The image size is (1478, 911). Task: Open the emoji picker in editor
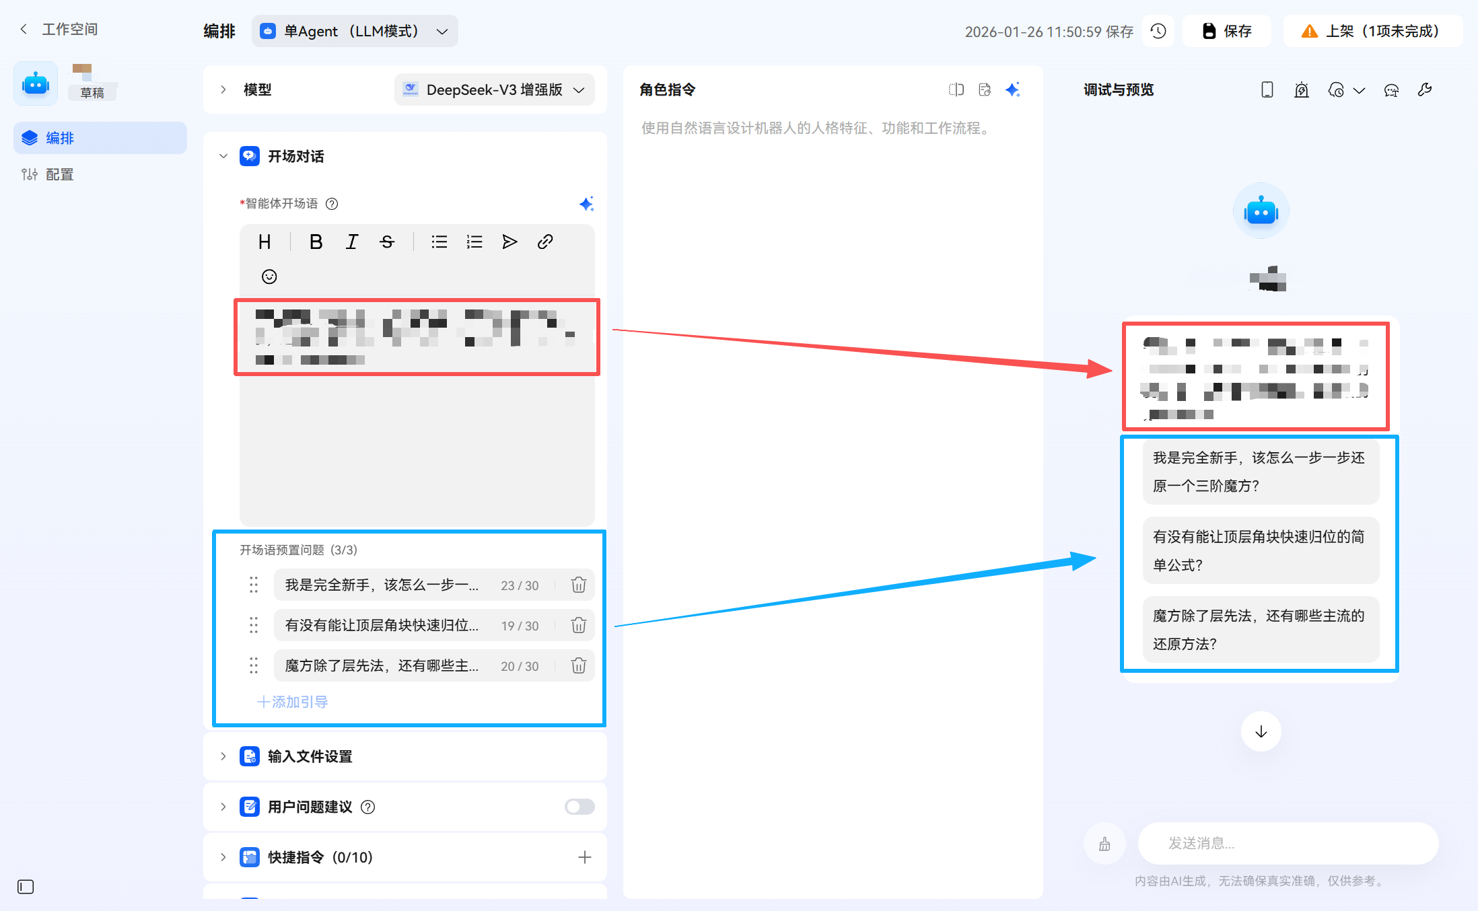pos(269,277)
